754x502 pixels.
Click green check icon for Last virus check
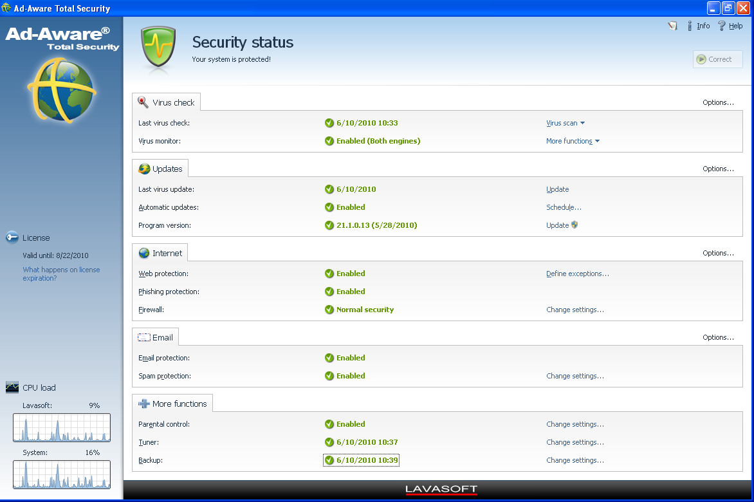(x=329, y=123)
